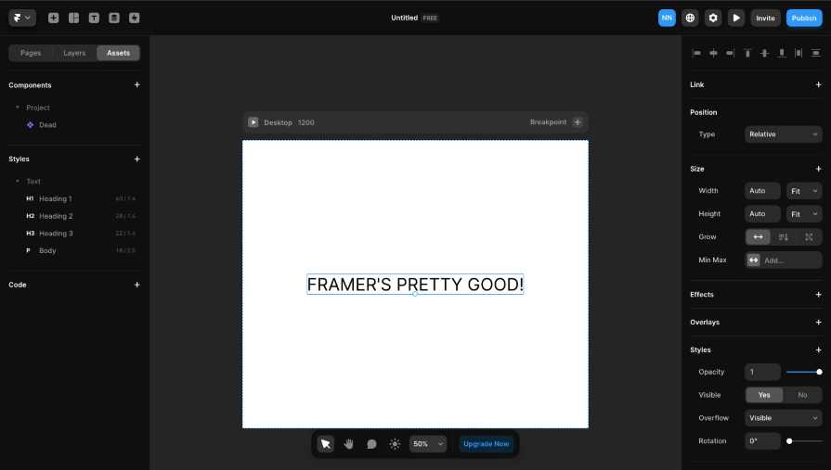
Task: Select the hand pan tool
Action: 348,444
